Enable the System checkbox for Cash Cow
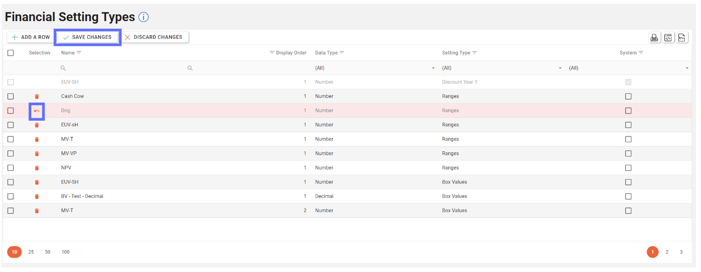The width and height of the screenshot is (701, 272). tap(628, 97)
